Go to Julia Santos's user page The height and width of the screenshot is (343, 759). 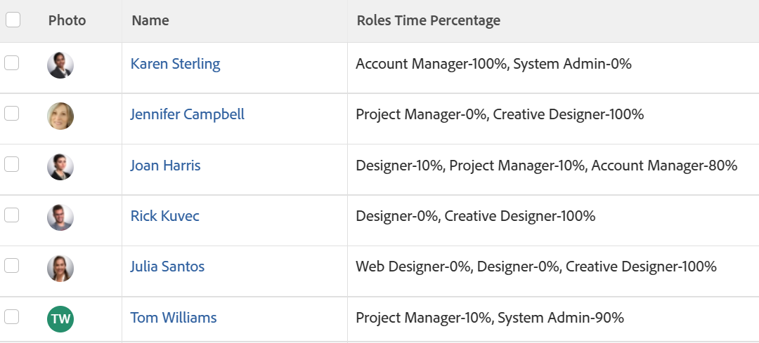point(167,267)
